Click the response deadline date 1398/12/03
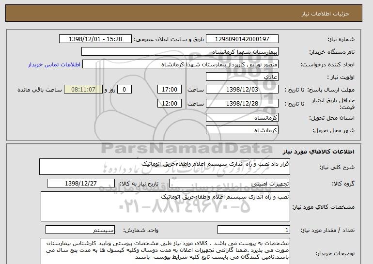 coord(242,90)
